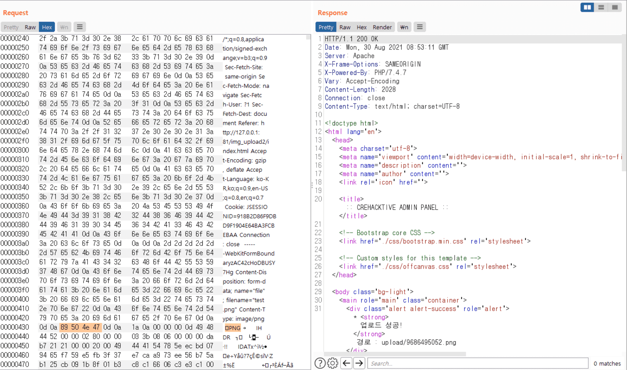Click 'Connection: close' header line in Response
627x370 pixels.
pos(355,98)
